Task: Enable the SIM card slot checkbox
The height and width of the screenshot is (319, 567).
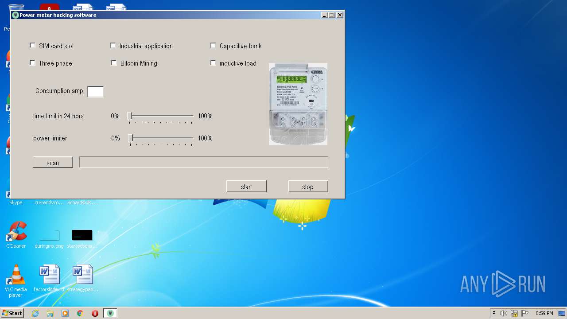Action: pos(32,46)
